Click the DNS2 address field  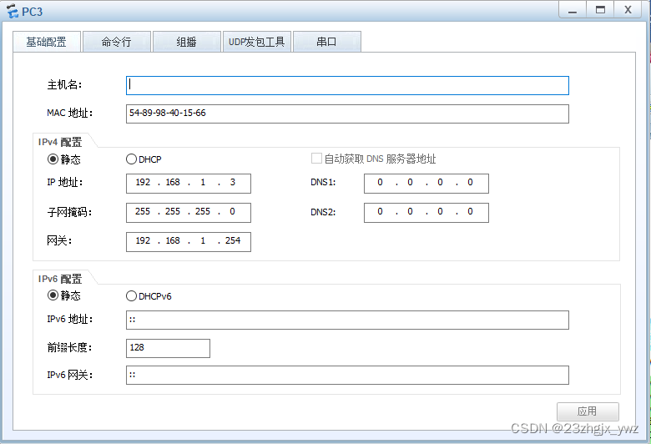pyautogui.click(x=426, y=213)
